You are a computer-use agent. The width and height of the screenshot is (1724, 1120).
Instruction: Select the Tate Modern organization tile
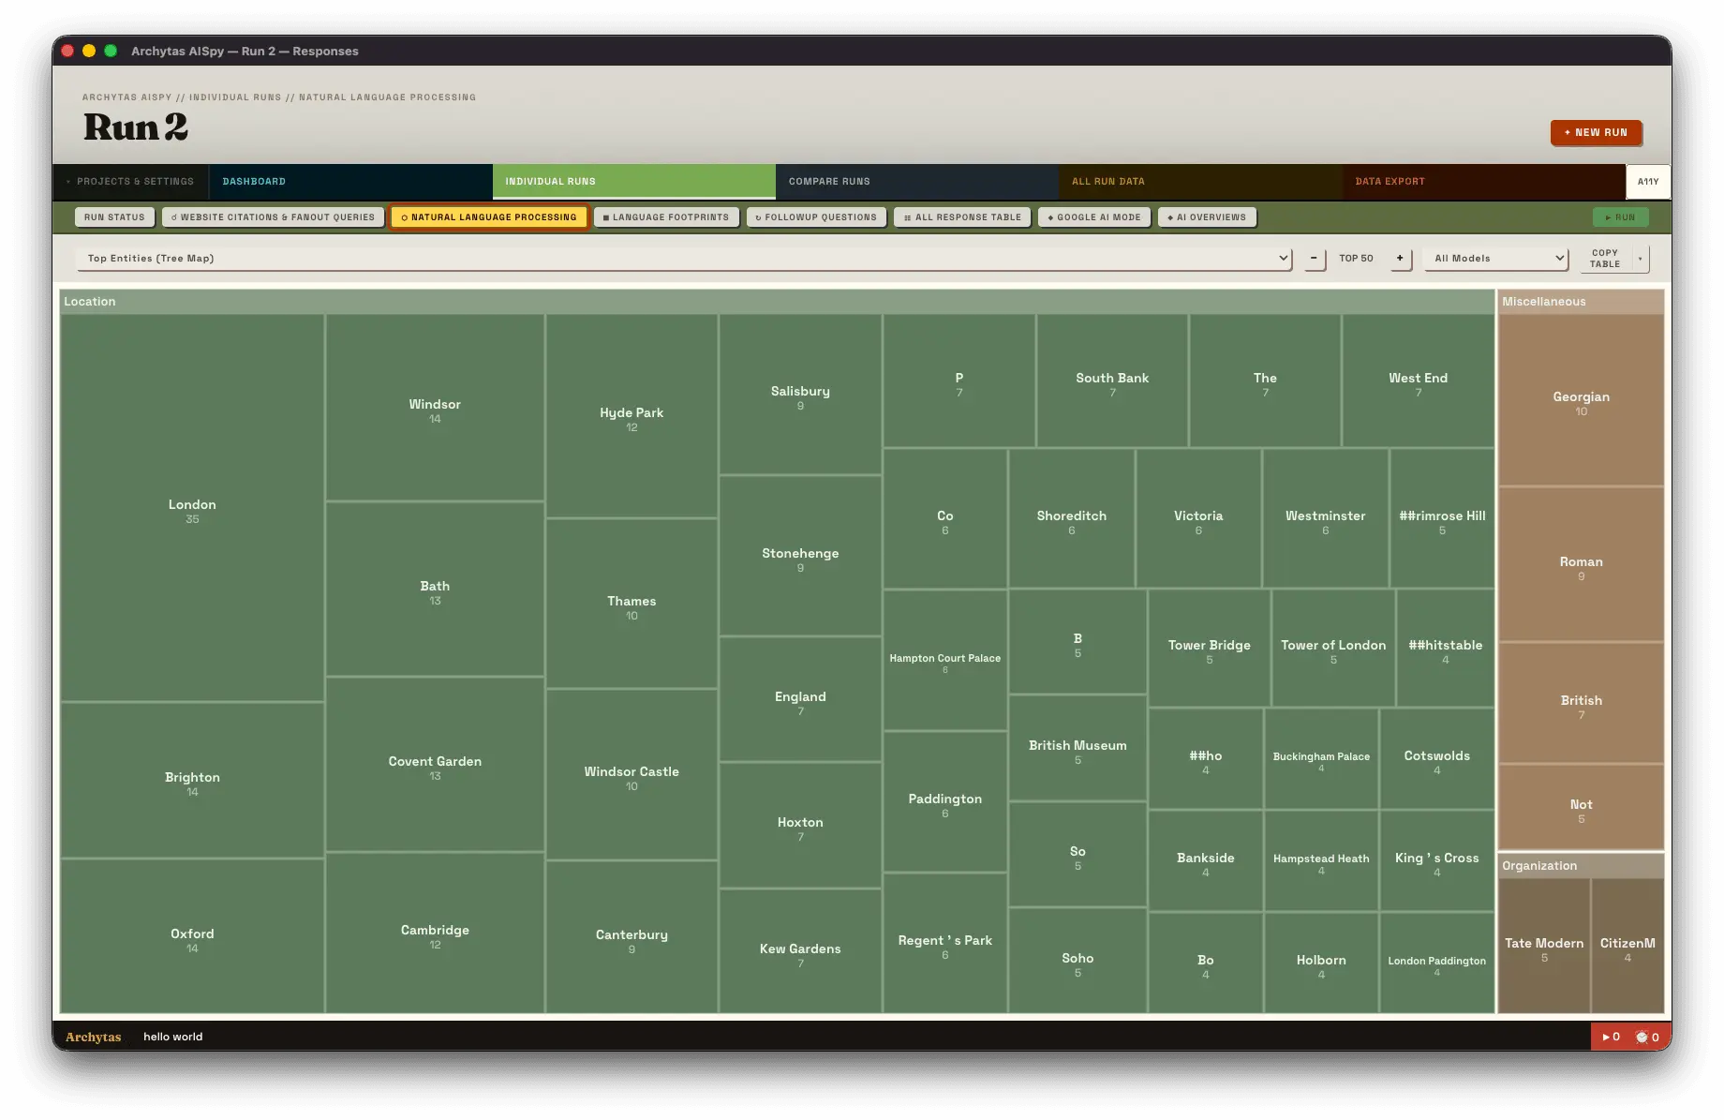pos(1544,947)
